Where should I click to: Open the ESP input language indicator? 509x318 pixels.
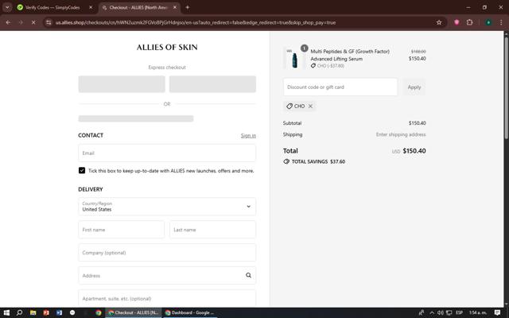point(459,312)
